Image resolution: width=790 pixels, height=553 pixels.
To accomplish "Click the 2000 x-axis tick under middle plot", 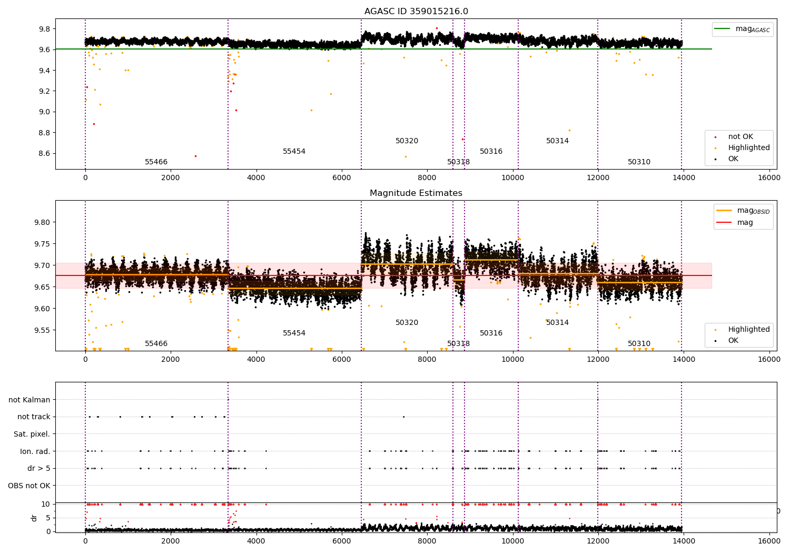I will (x=171, y=360).
